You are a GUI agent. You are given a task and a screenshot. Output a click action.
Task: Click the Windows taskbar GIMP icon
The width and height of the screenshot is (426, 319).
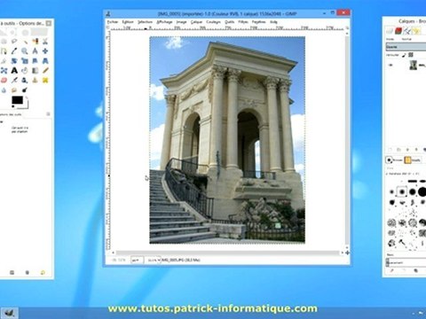(x=9, y=313)
